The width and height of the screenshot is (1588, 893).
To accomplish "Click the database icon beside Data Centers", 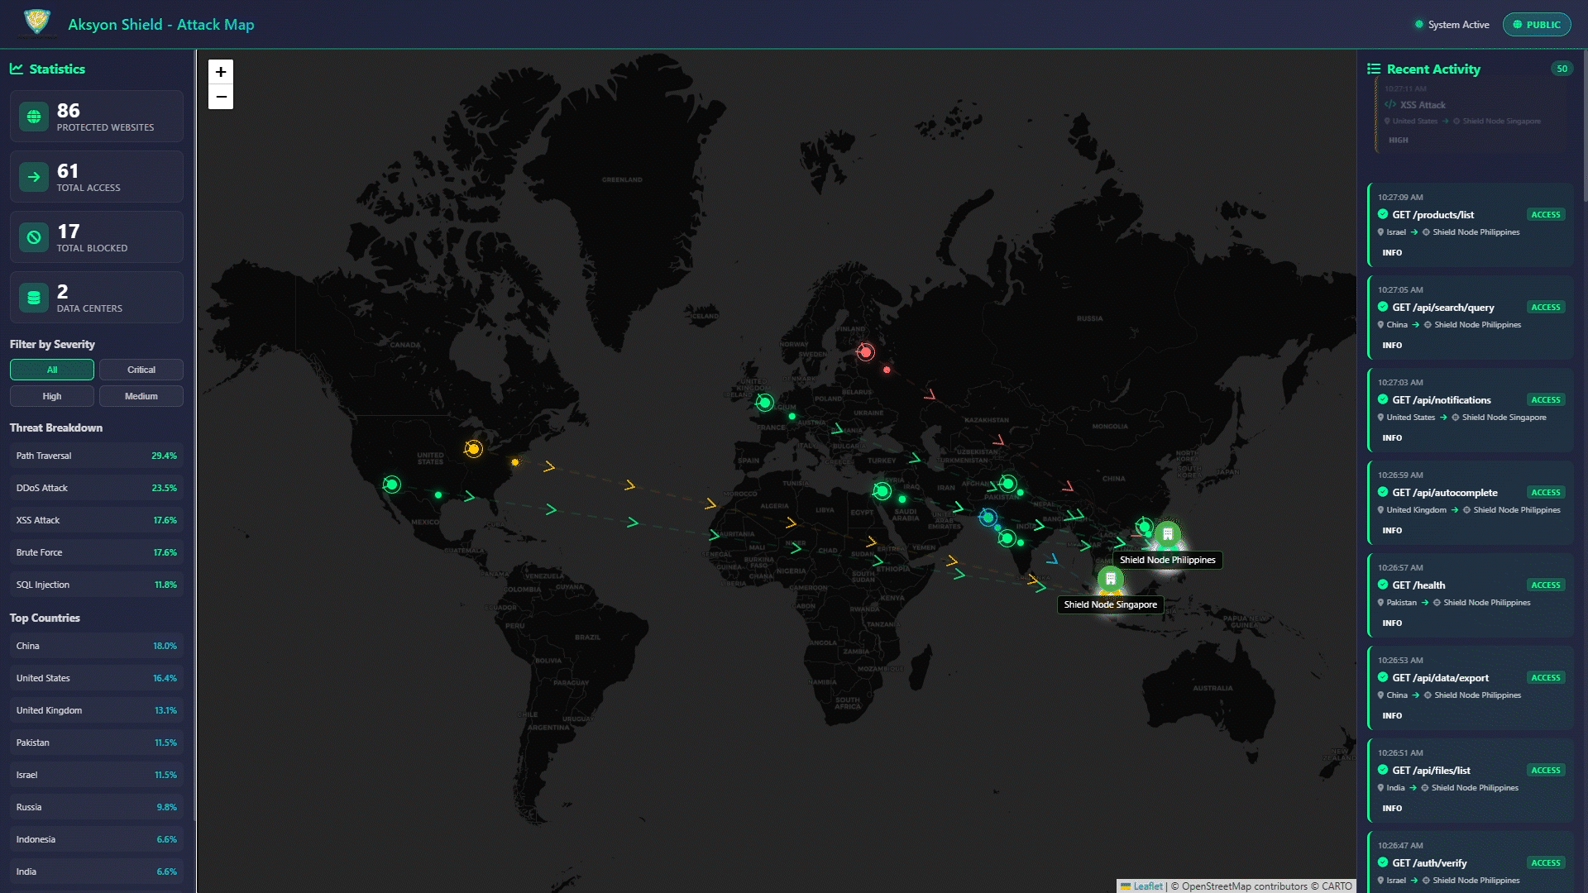I will (x=34, y=298).
